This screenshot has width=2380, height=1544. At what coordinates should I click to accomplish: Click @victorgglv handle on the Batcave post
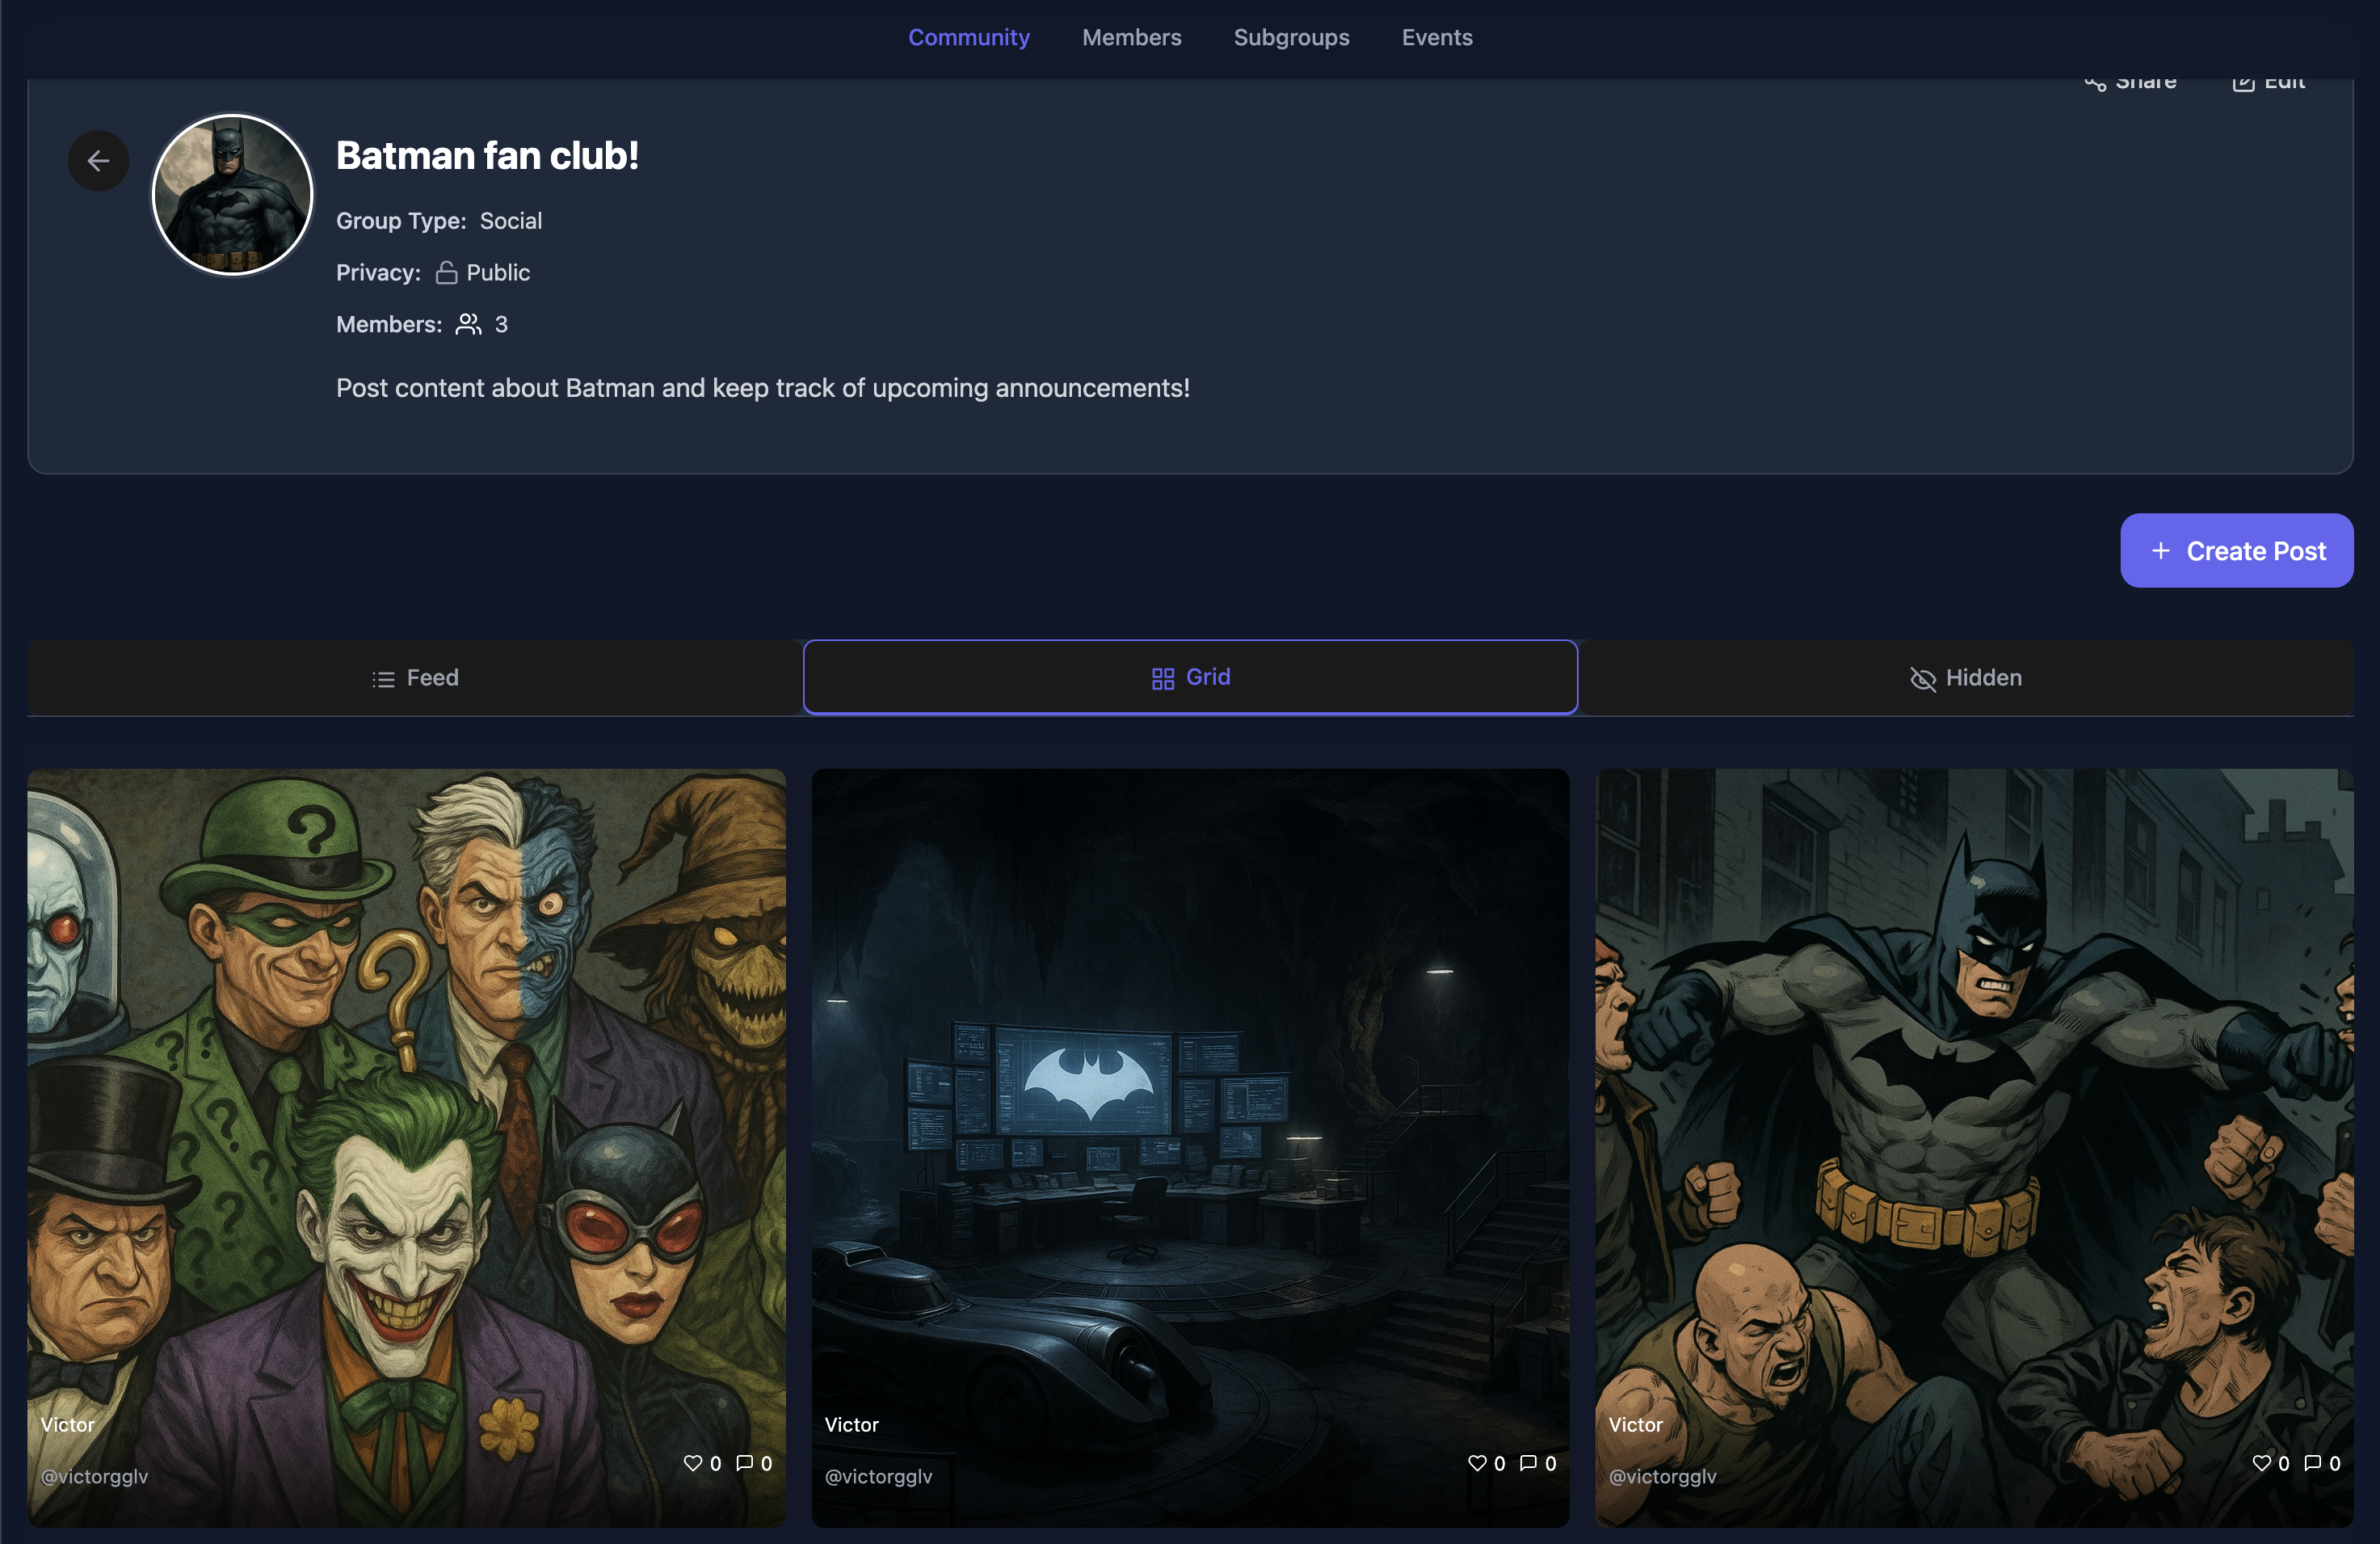(x=878, y=1476)
